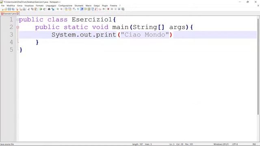Open the Plugin menu
260x146 pixels.
[105, 6]
